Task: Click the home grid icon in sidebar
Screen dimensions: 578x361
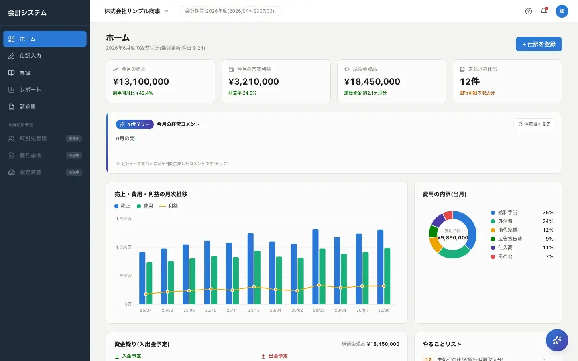Action: point(11,39)
